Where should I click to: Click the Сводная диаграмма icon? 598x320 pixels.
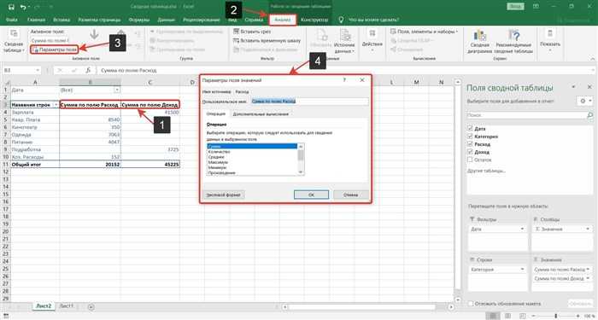(479, 36)
